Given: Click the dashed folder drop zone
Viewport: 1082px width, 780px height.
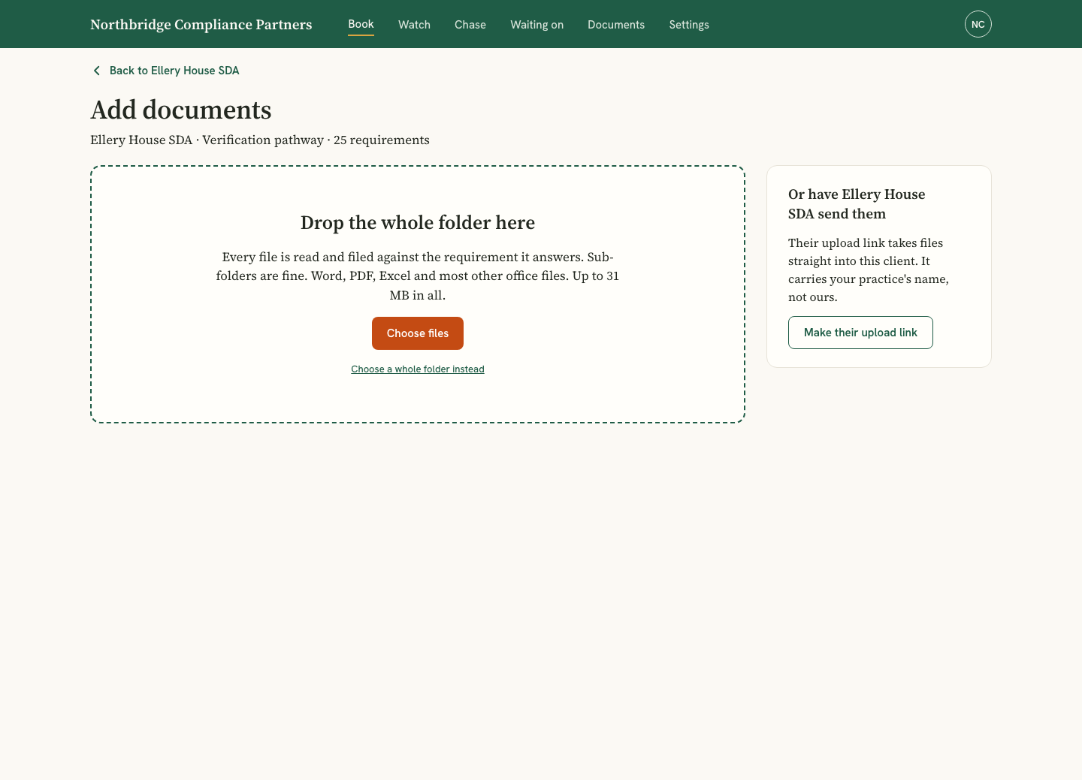Looking at the screenshot, I should [418, 294].
